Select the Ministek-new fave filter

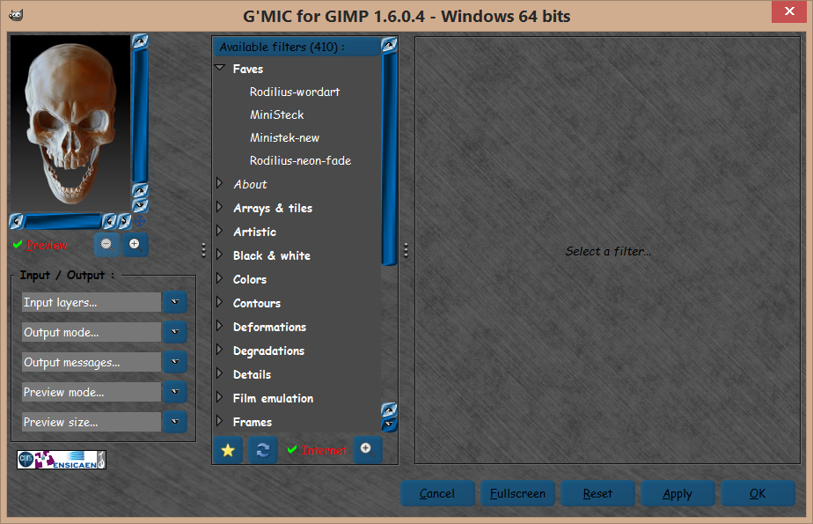point(285,137)
